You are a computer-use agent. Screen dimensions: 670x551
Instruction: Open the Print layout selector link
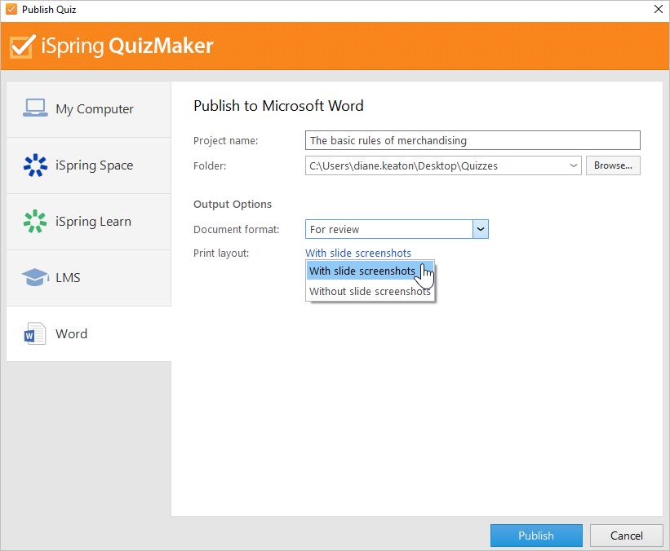pyautogui.click(x=358, y=253)
